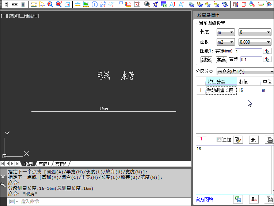Close the command line panel with X
The image size is (274, 206).
coord(3,176)
